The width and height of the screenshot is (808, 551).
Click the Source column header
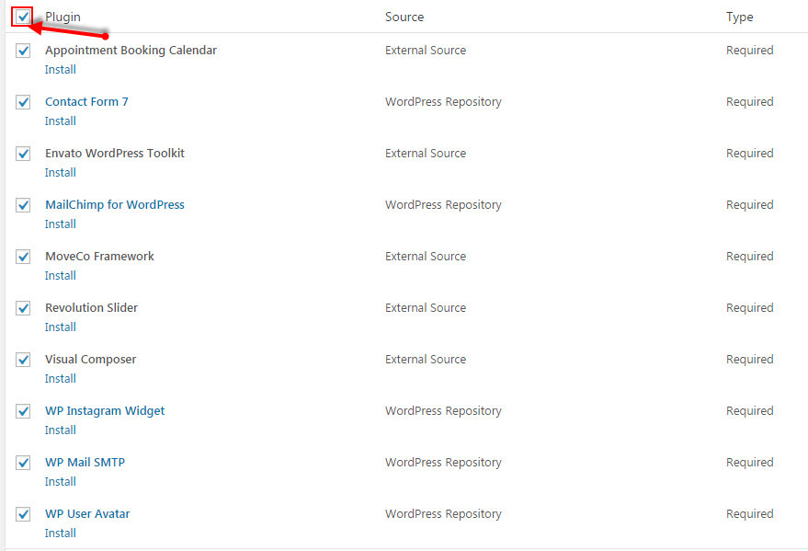404,17
